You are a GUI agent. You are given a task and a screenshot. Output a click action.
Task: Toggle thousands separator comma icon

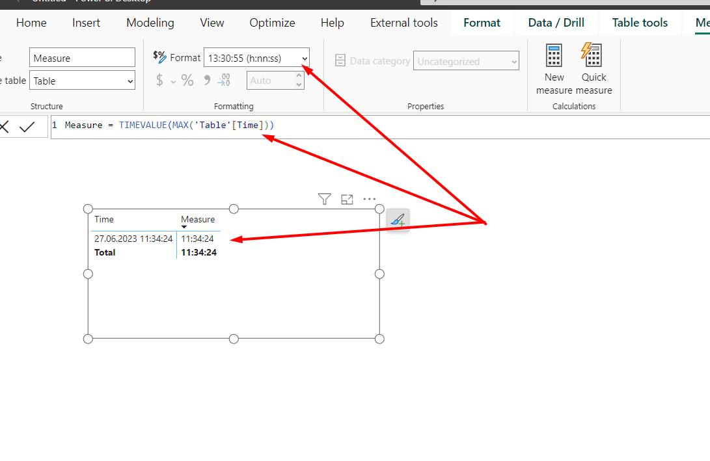(x=207, y=80)
